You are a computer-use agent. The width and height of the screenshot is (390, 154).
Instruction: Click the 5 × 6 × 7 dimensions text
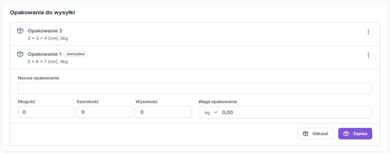pyautogui.click(x=48, y=62)
